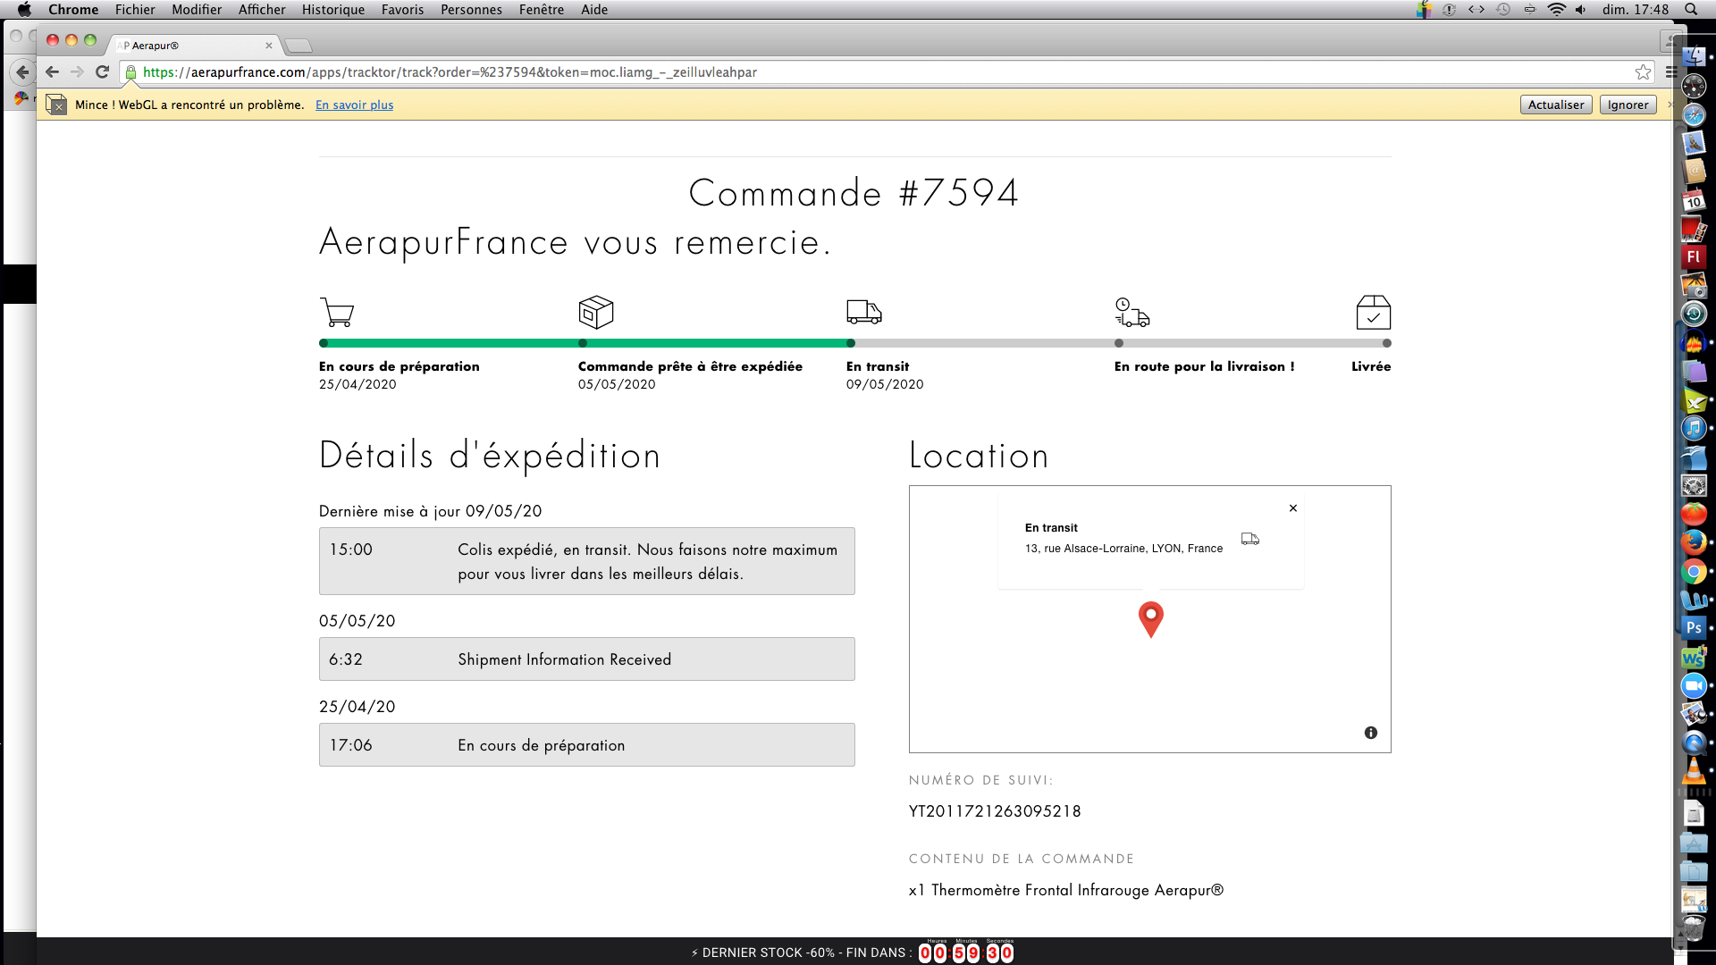1716x965 pixels.
Task: Click the 13, rue Alsace-Lorraine address text
Action: [x=1123, y=549]
